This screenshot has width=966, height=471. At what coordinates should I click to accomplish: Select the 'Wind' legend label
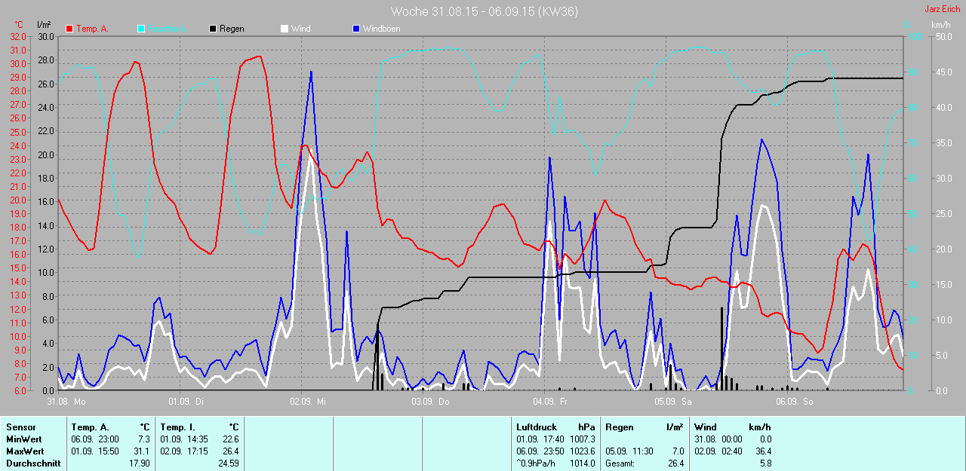[x=300, y=29]
